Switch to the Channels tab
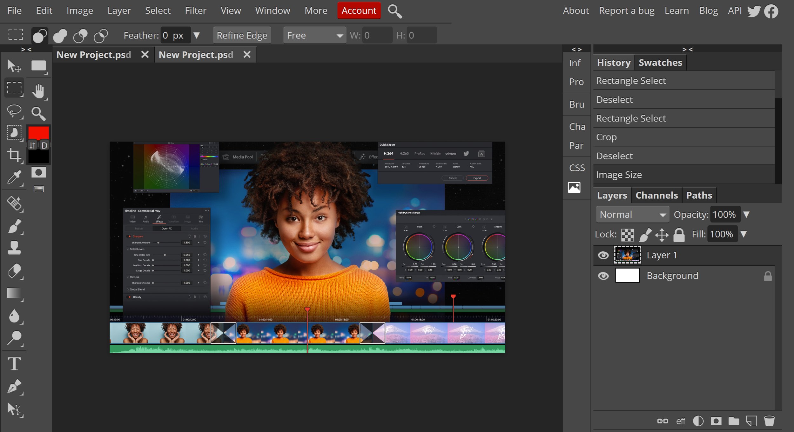 [656, 195]
